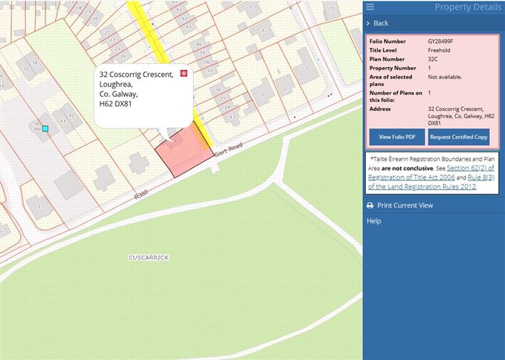Click the address text in popup bubble
The image size is (505, 360).
click(x=136, y=89)
